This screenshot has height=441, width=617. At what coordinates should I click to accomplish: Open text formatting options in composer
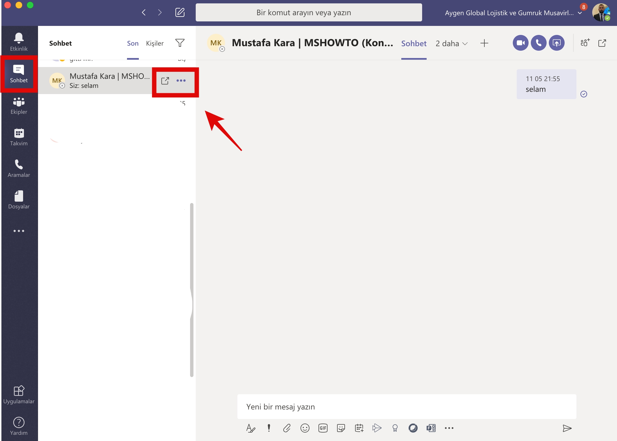(x=251, y=428)
